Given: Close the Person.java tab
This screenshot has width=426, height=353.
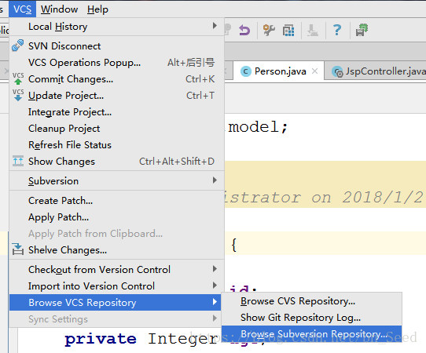Looking at the screenshot, I should coord(314,71).
